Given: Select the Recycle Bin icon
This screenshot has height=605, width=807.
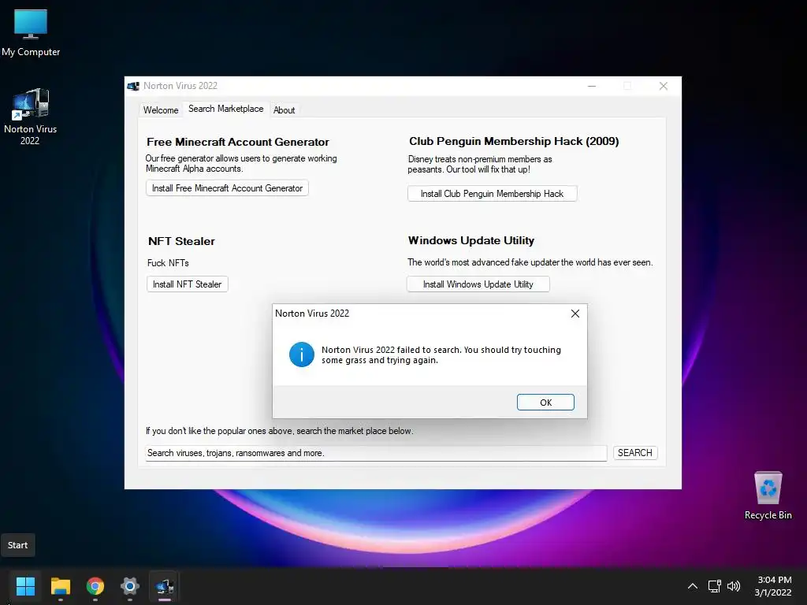Looking at the screenshot, I should pyautogui.click(x=768, y=496).
